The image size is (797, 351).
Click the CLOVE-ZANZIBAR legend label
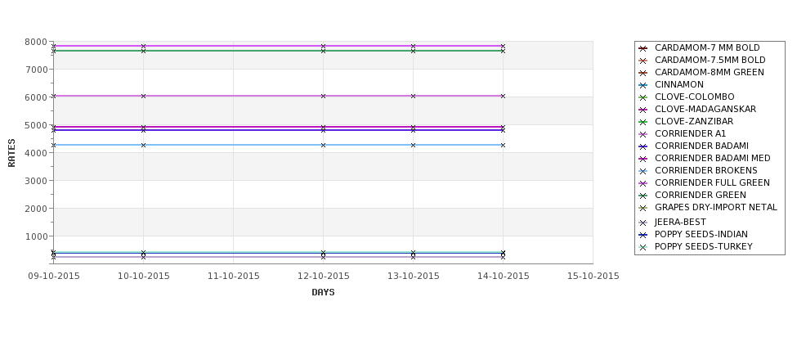(694, 122)
